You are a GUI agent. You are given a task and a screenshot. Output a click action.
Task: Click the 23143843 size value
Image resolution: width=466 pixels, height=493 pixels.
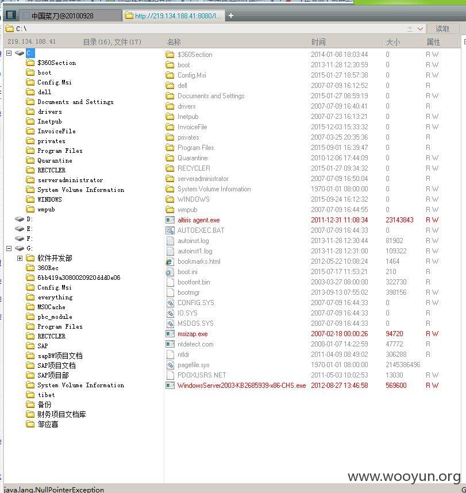point(400,220)
